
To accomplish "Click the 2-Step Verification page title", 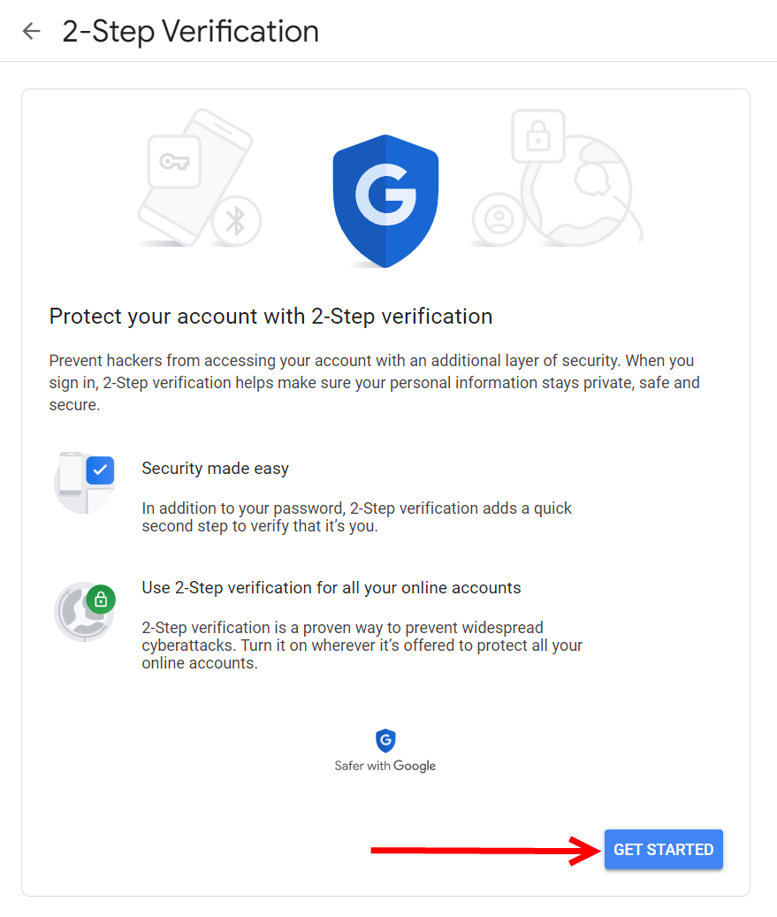I will coord(191,32).
